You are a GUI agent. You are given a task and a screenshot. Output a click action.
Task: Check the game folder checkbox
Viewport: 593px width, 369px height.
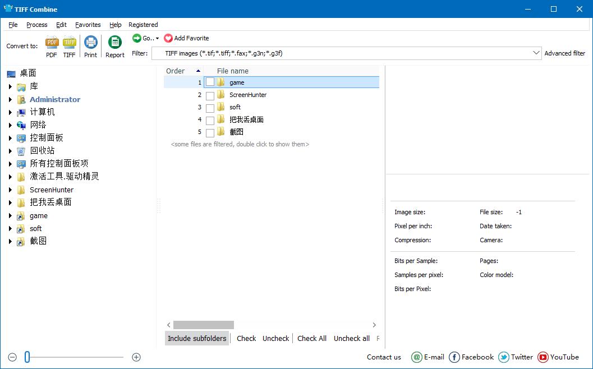(x=210, y=82)
